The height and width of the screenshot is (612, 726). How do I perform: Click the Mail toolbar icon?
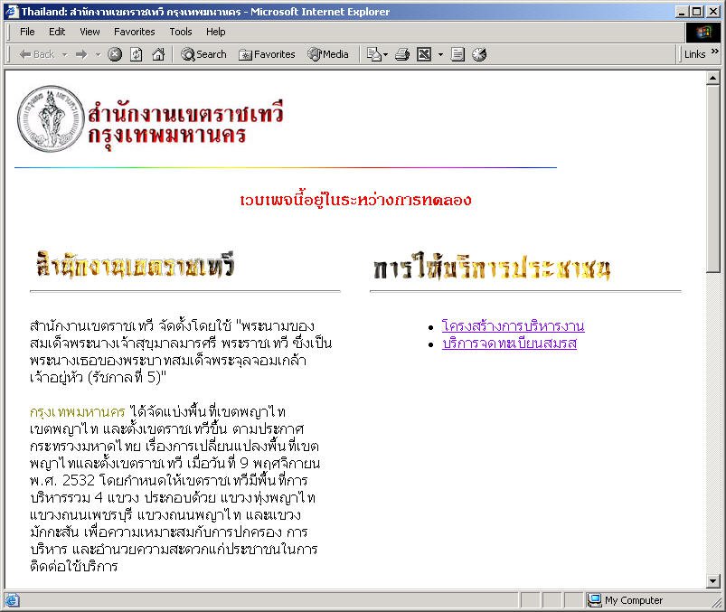(374, 54)
